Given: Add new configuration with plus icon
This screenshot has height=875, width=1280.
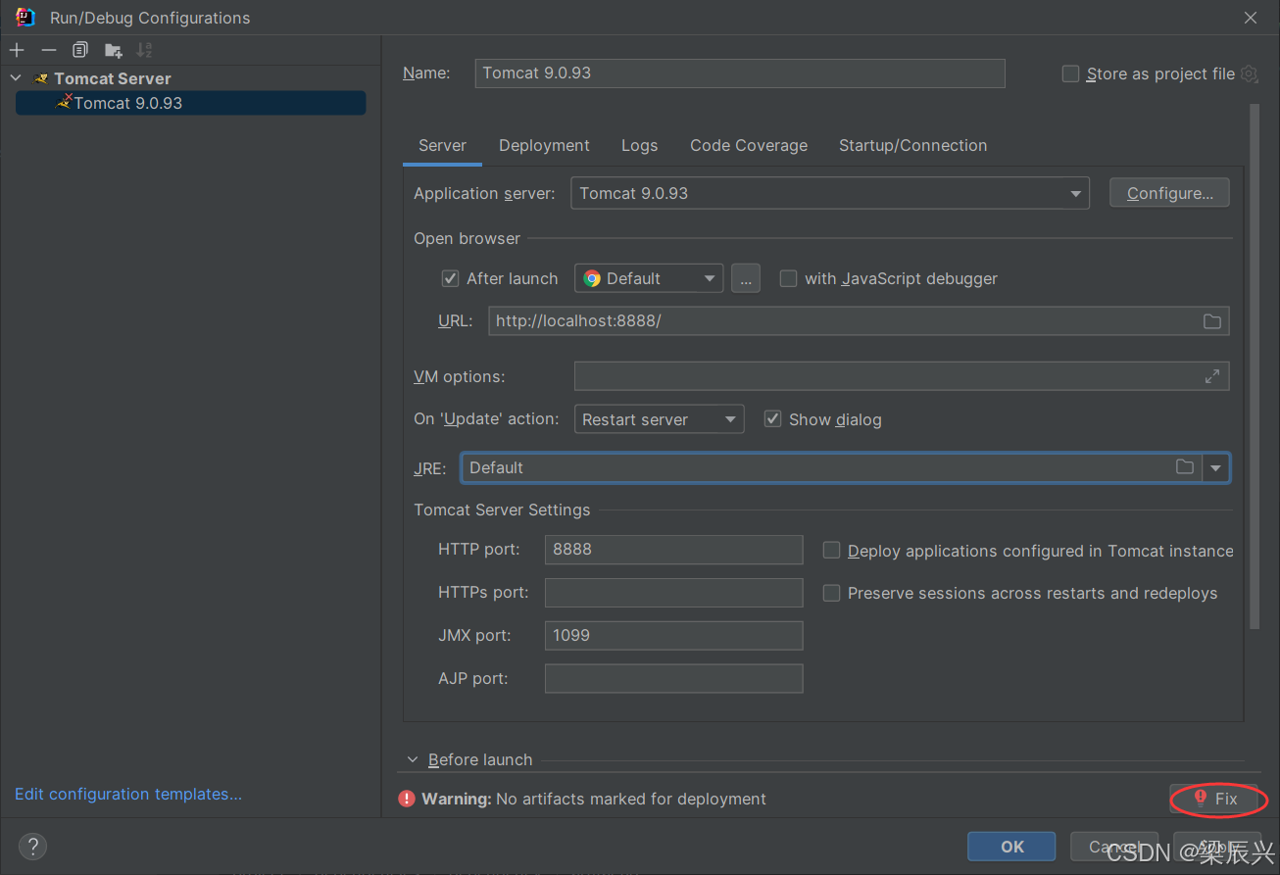Looking at the screenshot, I should coord(17,50).
